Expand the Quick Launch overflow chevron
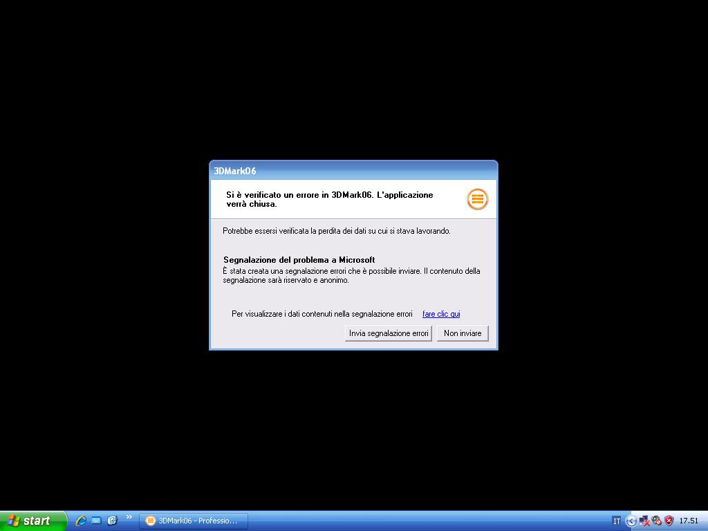This screenshot has width=708, height=531. click(129, 517)
